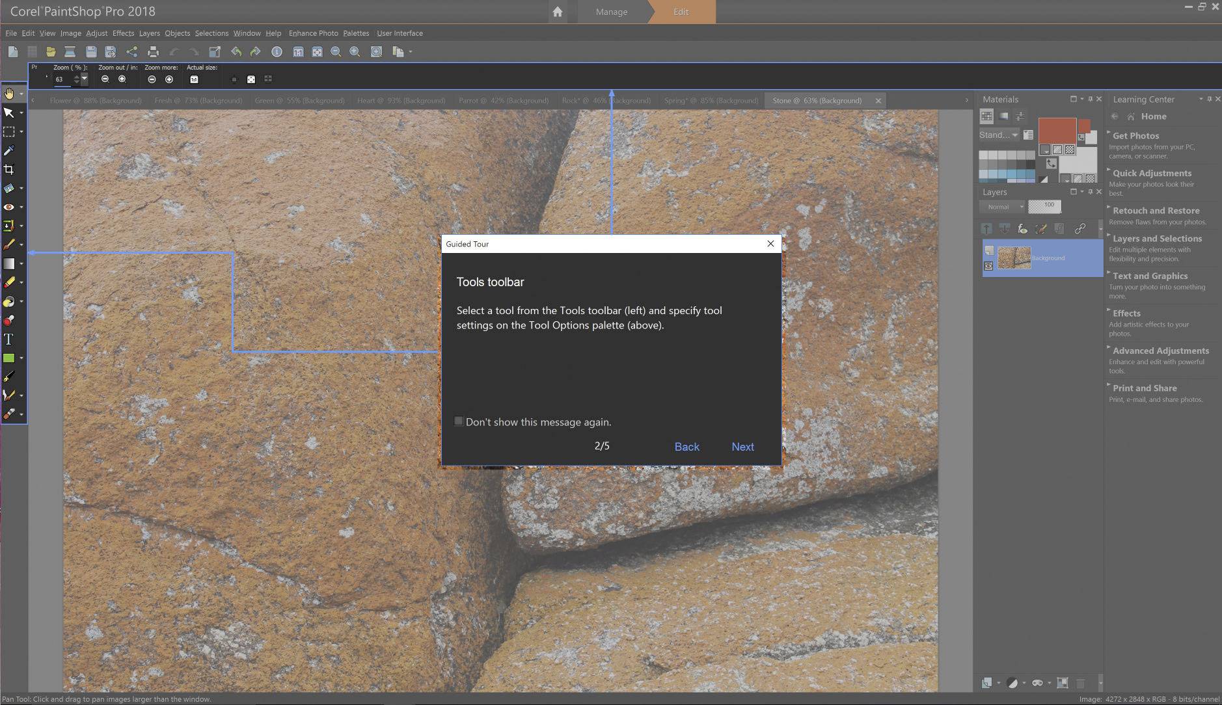Expand the Selection tool flyout arrow
This screenshot has height=705, width=1222.
click(21, 132)
